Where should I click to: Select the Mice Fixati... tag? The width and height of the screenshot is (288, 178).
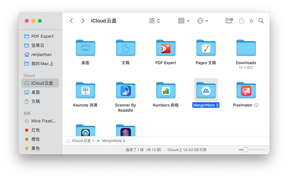pos(40,121)
